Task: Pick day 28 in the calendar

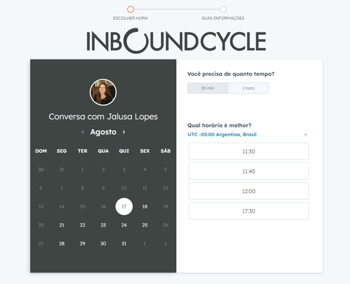Action: tap(62, 244)
